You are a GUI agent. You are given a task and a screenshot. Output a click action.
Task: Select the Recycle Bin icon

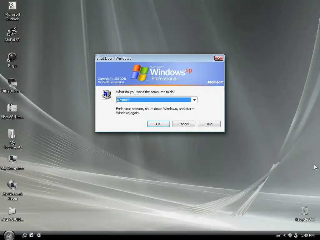[304, 214]
